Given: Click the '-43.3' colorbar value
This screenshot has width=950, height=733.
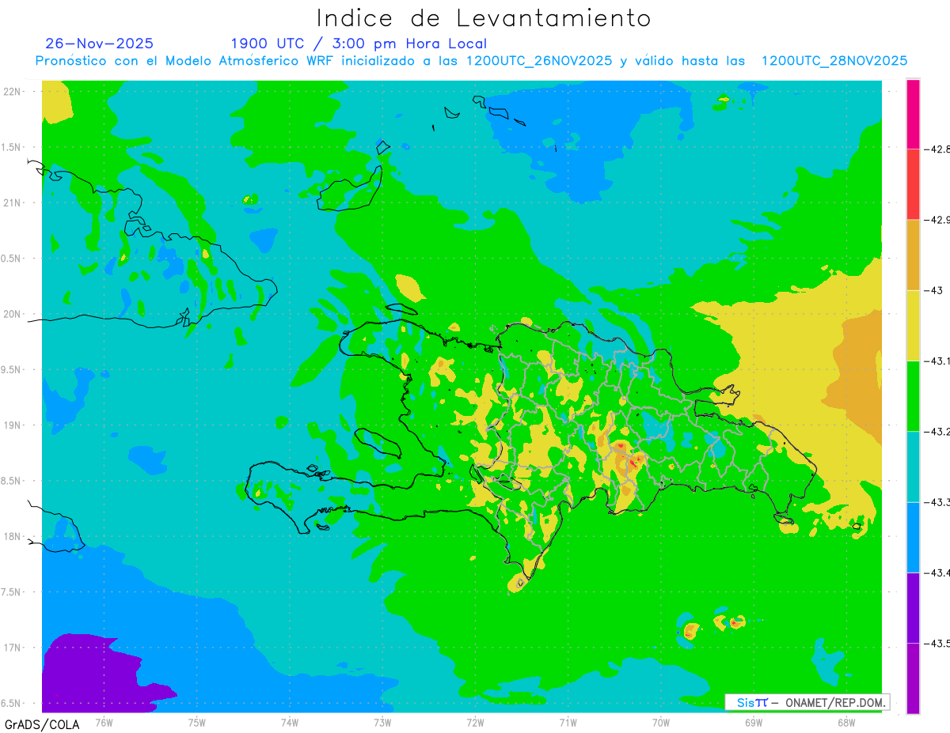Looking at the screenshot, I should [937, 502].
